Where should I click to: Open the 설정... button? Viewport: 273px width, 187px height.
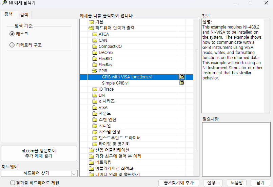pyautogui.click(x=213, y=183)
